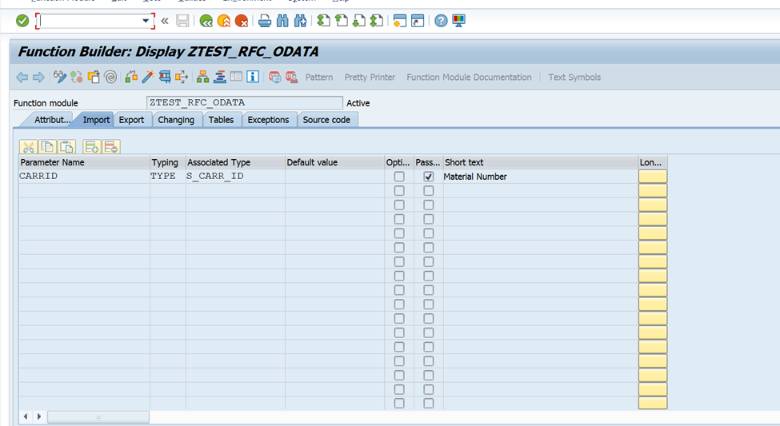Collapse the command field with « arrow

tap(165, 21)
